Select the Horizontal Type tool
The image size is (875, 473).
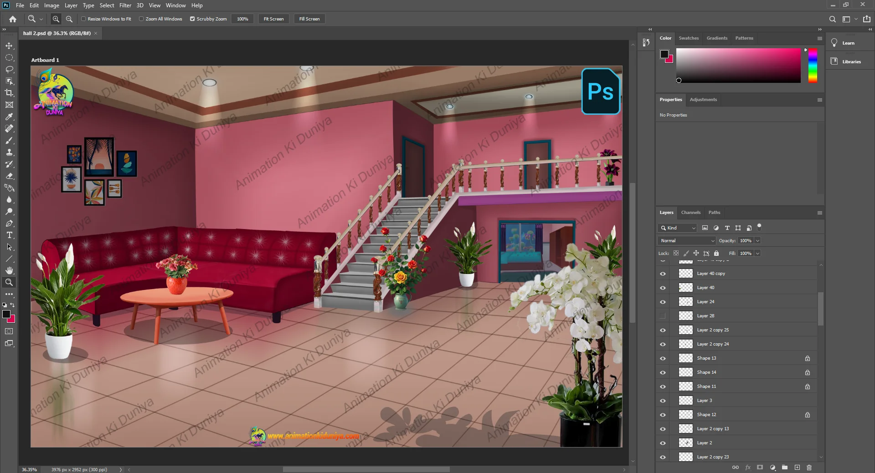tap(9, 235)
